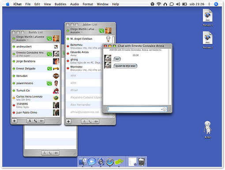
Task: Click the Bluetooth icon in menu bar
Action: click(x=209, y=4)
